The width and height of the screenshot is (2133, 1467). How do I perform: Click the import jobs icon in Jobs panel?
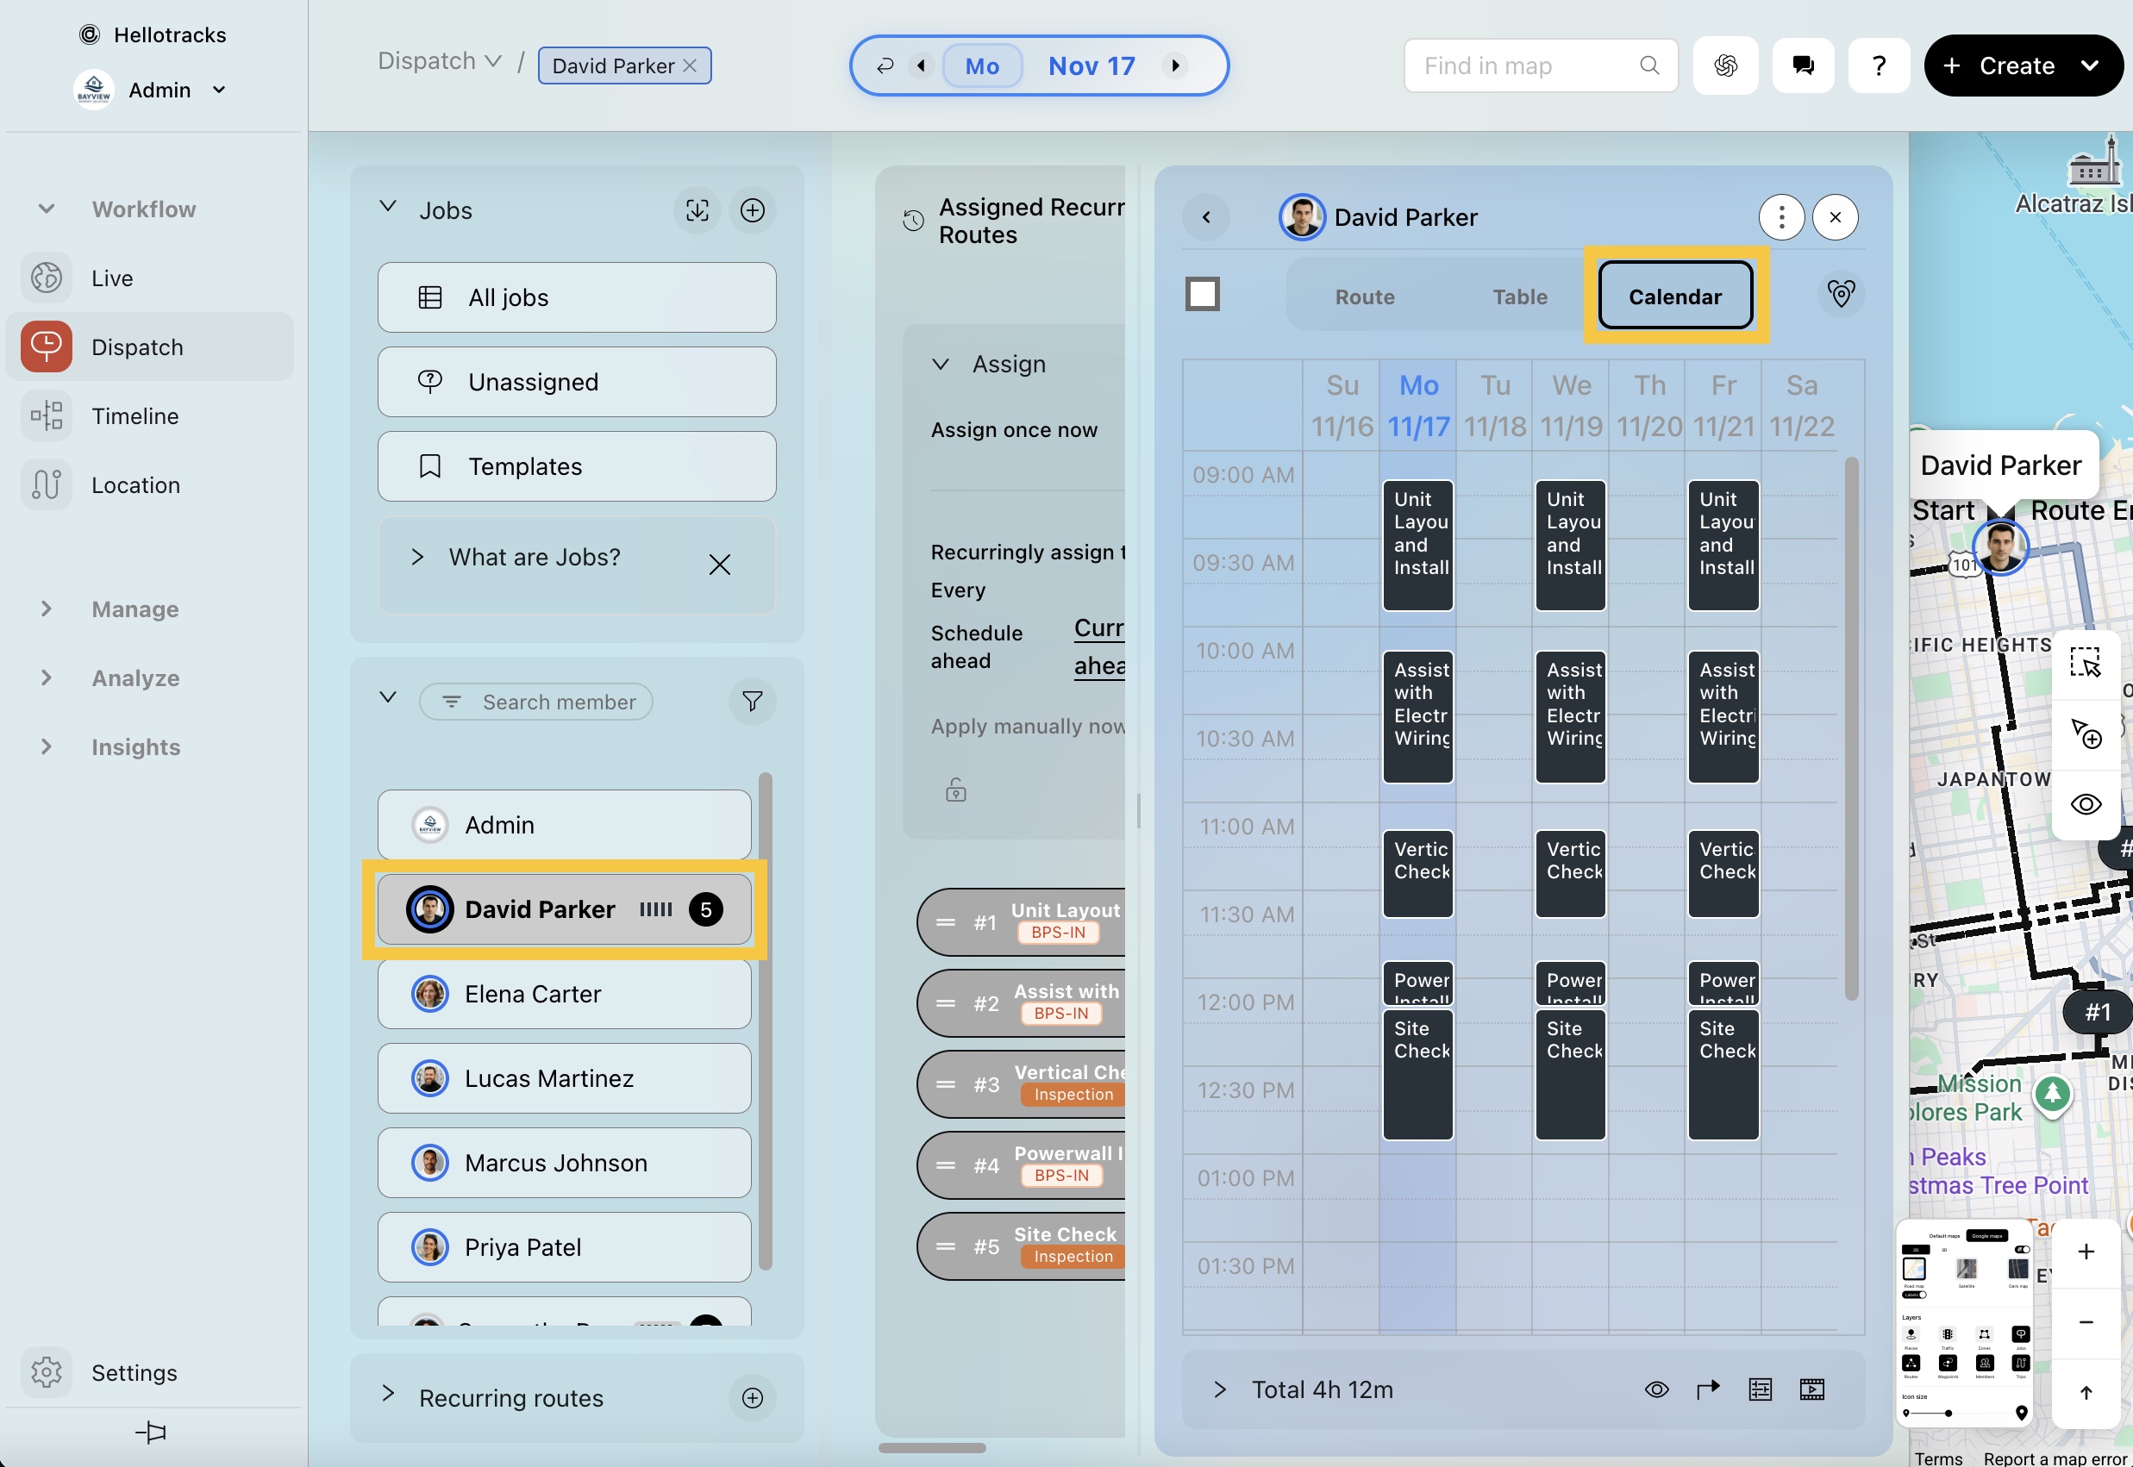[697, 210]
